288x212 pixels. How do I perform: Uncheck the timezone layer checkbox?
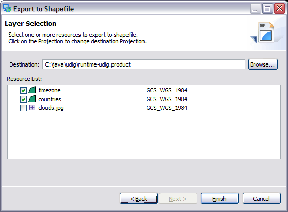pyautogui.click(x=23, y=90)
